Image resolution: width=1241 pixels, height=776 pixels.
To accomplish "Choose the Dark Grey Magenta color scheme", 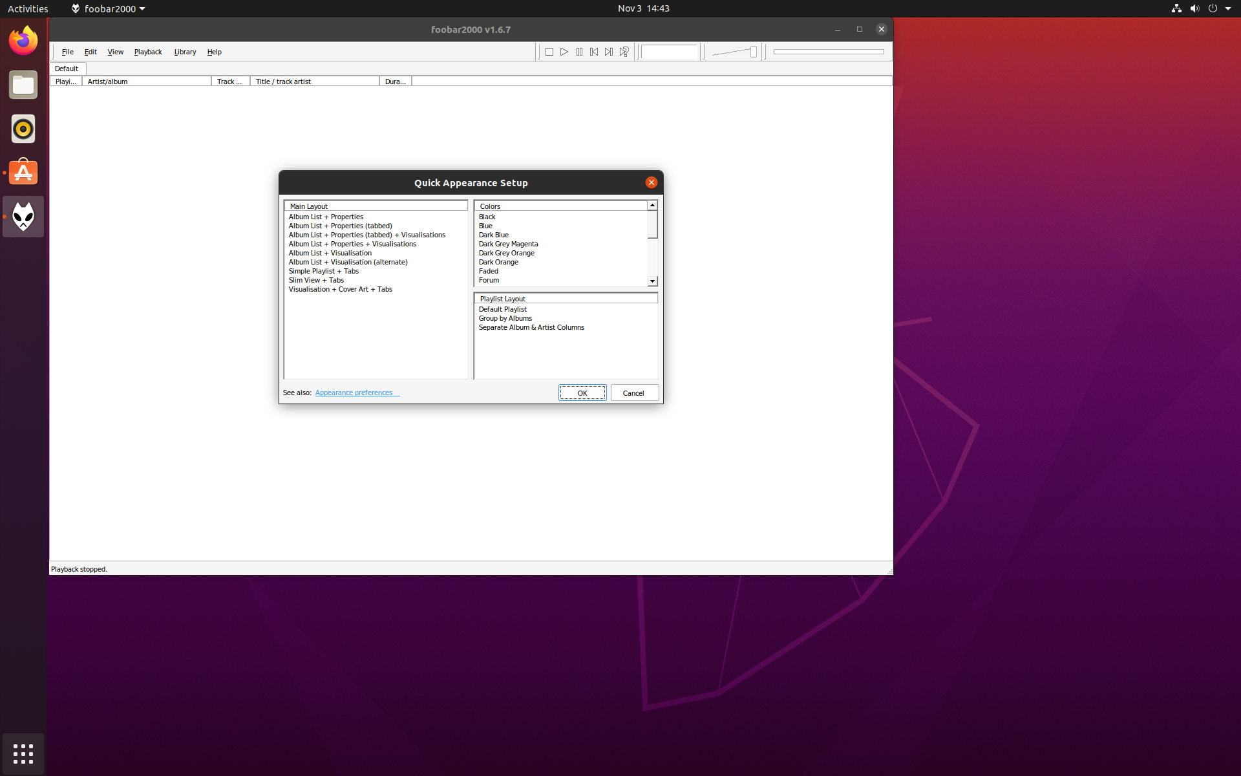I will tap(508, 244).
